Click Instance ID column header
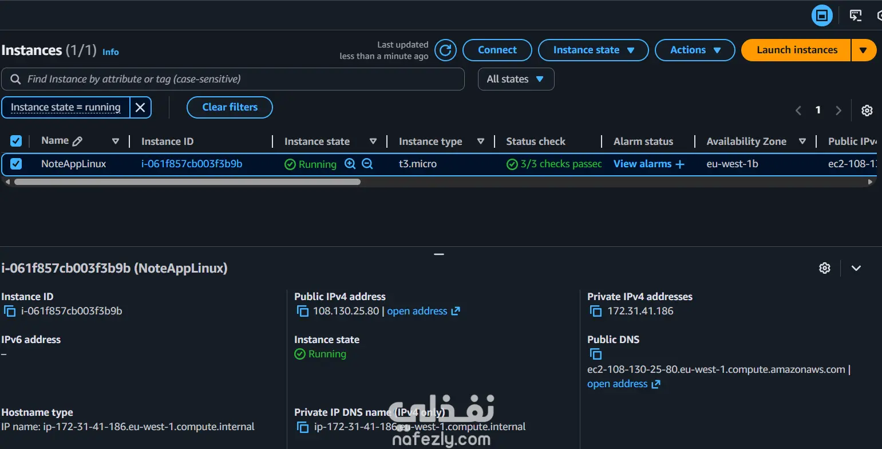 click(x=168, y=141)
